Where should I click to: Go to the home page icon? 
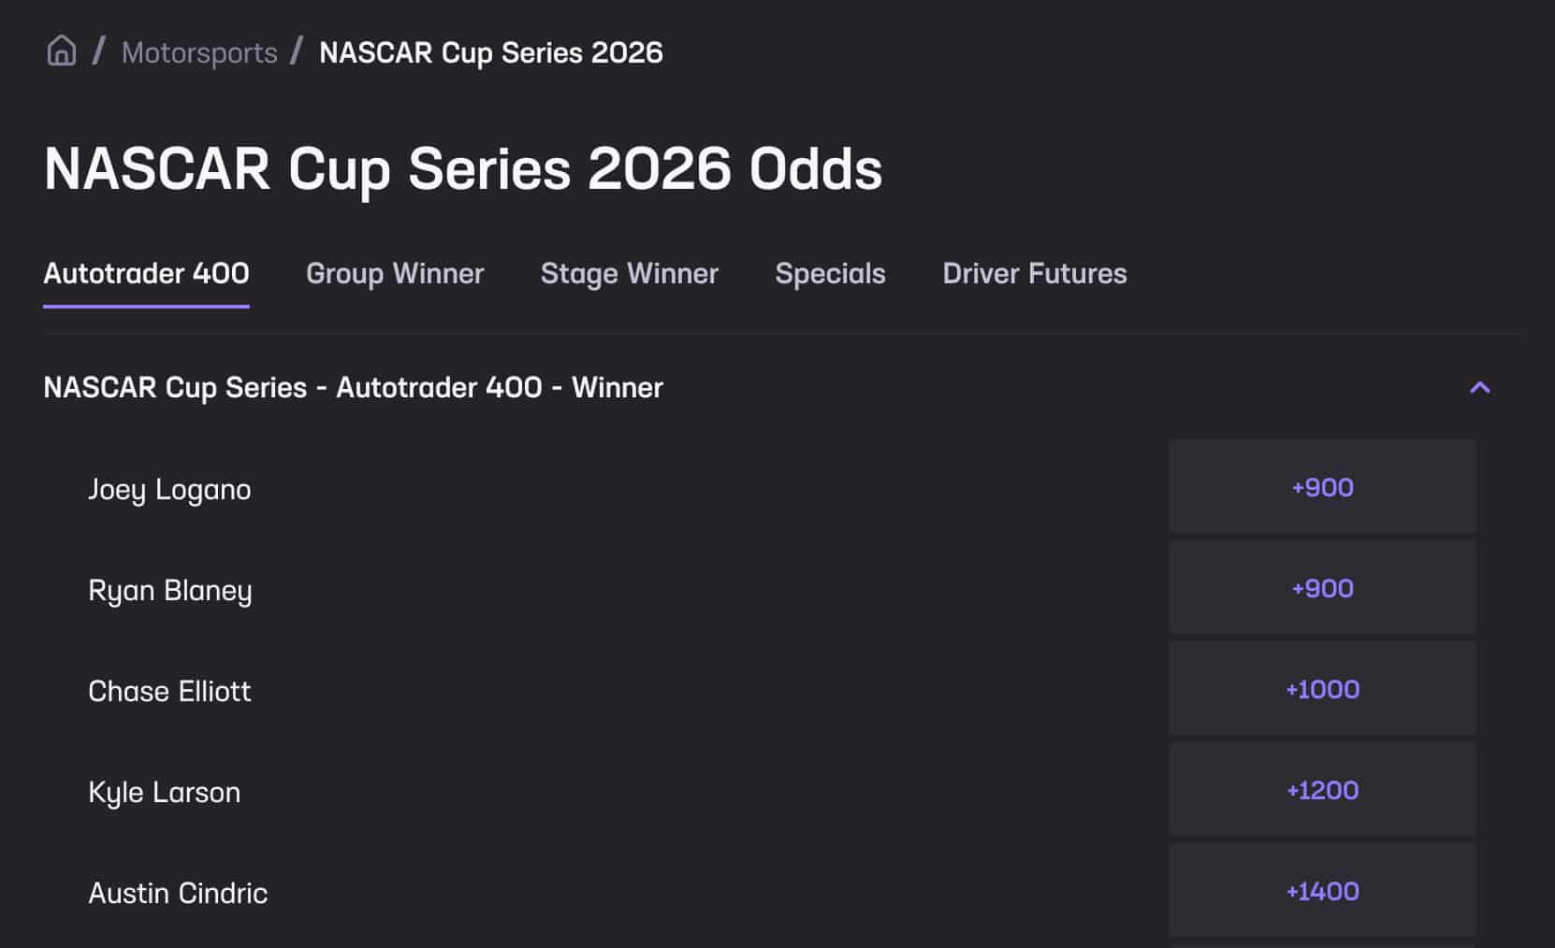pyautogui.click(x=62, y=50)
